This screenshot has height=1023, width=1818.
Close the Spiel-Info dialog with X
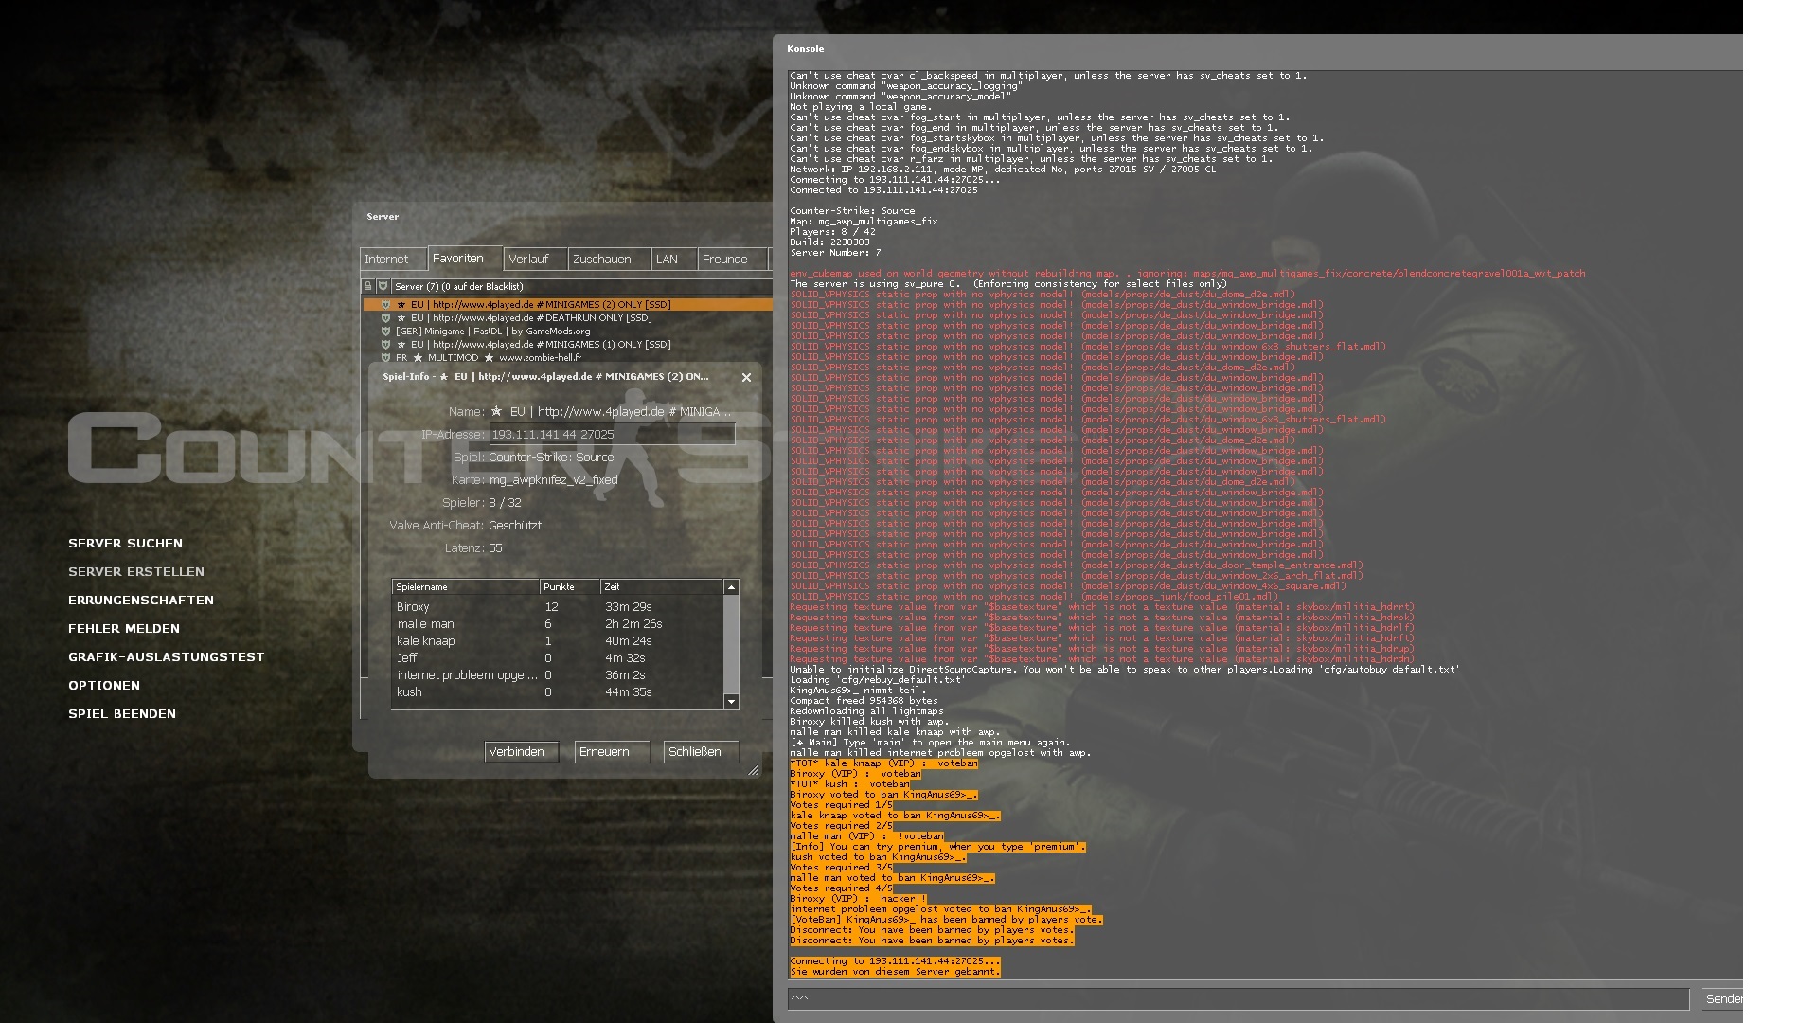746,377
